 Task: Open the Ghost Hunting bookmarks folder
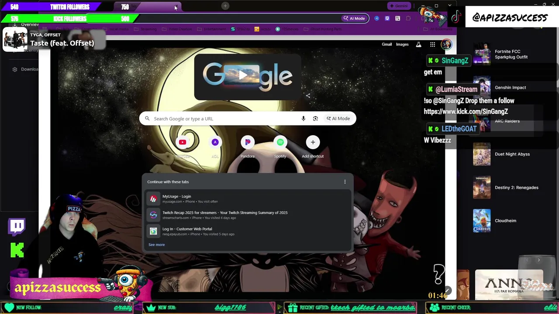point(322,29)
